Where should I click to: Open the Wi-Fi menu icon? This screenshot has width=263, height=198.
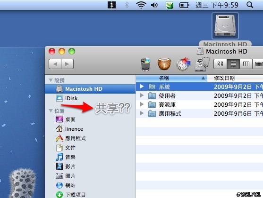coord(141,5)
